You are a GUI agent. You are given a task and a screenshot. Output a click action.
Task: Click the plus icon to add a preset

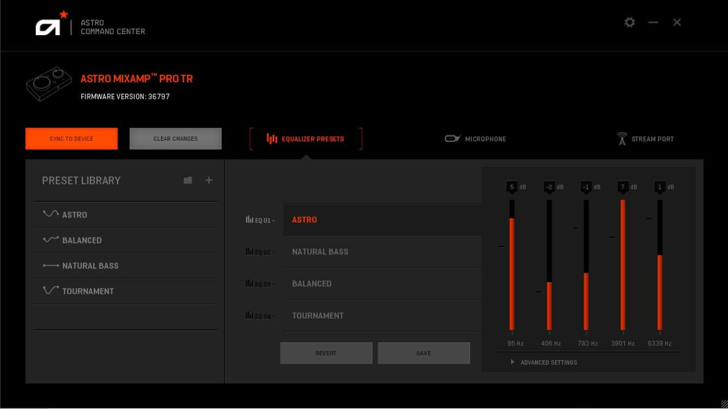pos(209,180)
